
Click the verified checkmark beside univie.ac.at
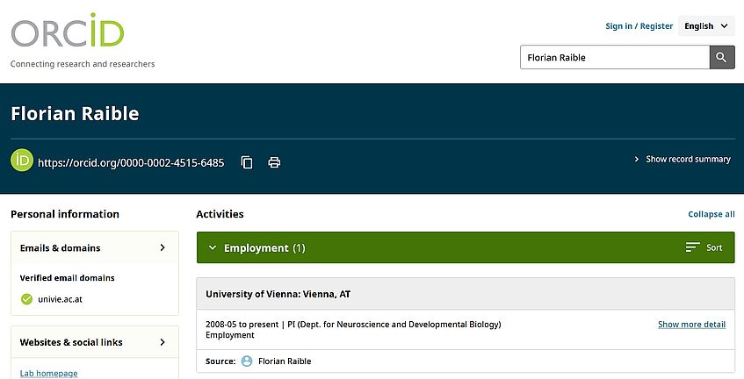26,299
